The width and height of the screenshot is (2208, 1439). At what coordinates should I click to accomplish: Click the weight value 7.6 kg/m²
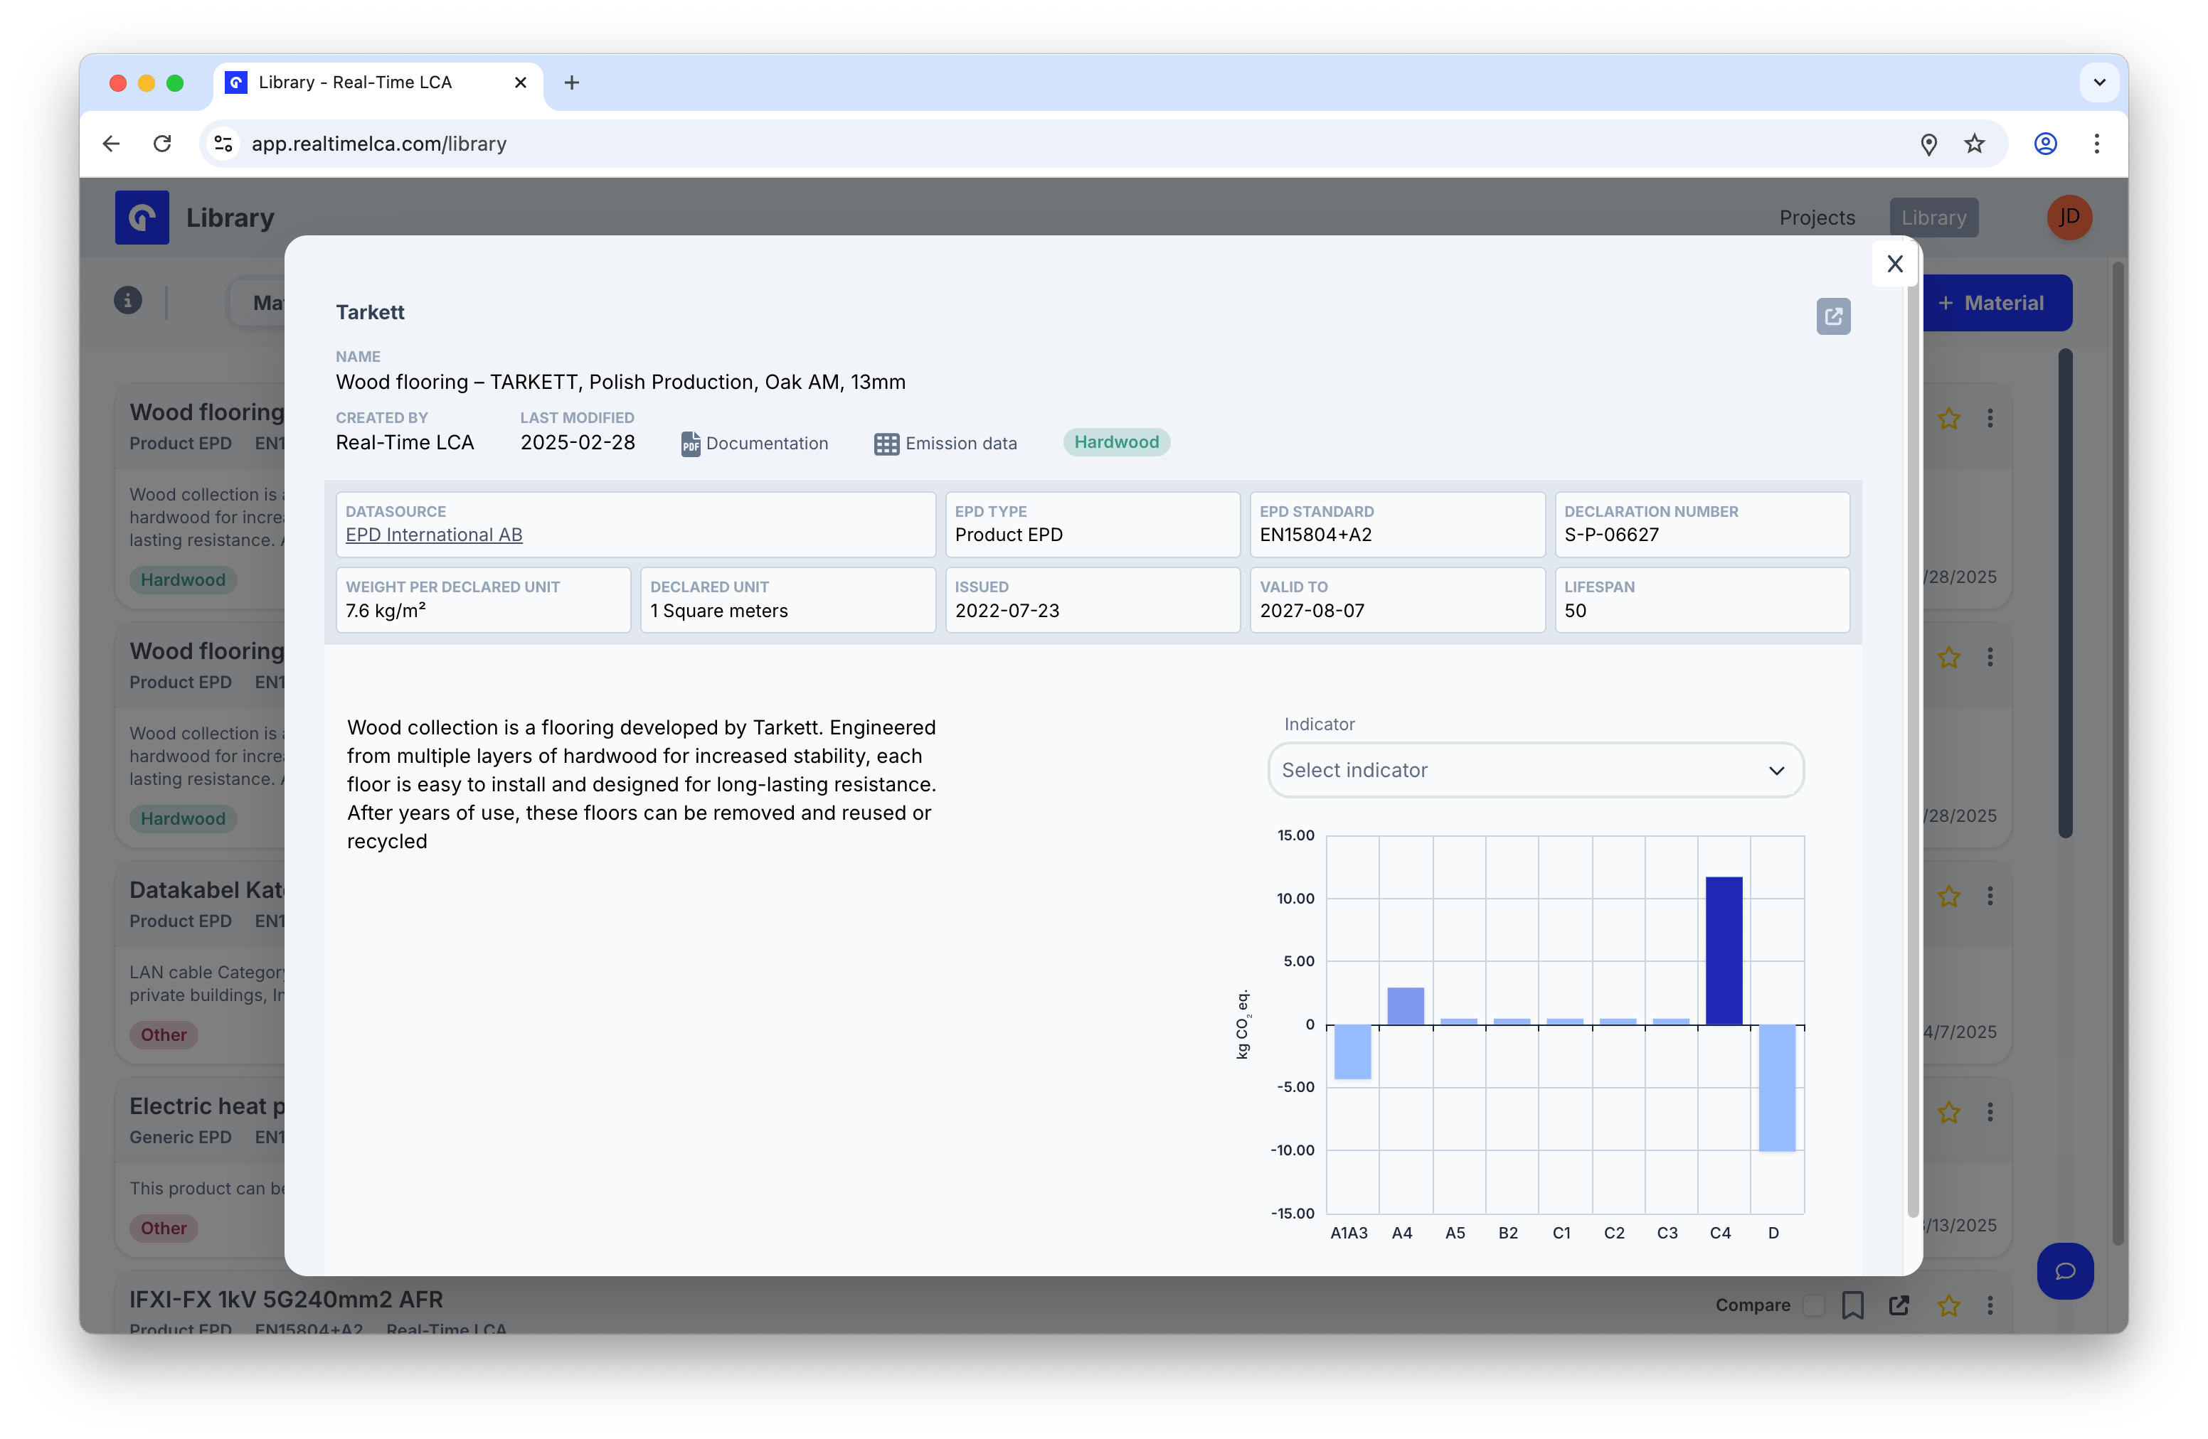click(386, 611)
